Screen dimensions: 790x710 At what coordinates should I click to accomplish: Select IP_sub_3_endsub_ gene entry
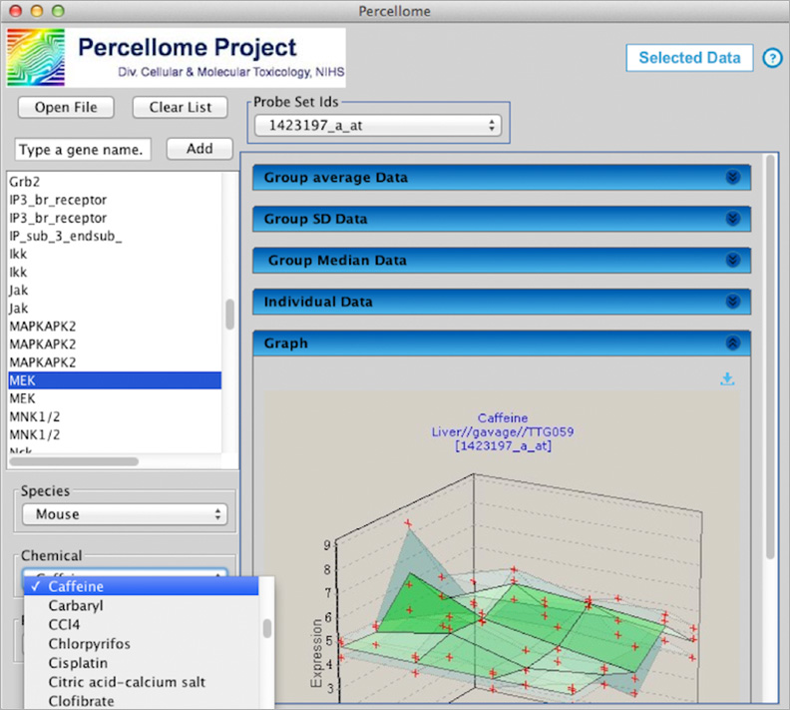115,236
